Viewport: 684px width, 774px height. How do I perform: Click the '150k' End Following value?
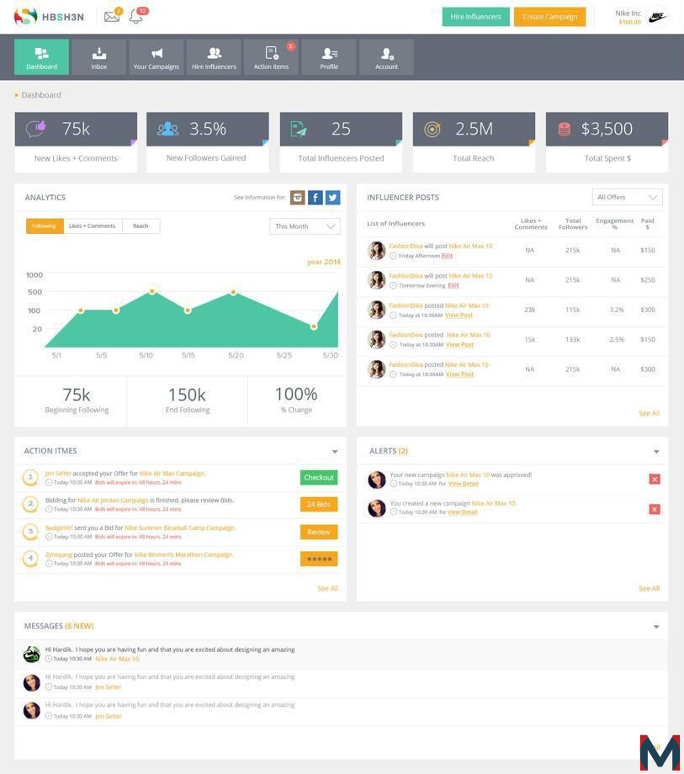coord(187,395)
